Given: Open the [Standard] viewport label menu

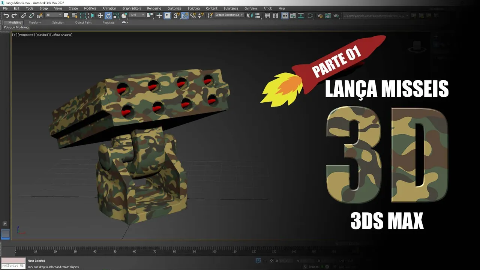Looking at the screenshot, I should point(42,35).
